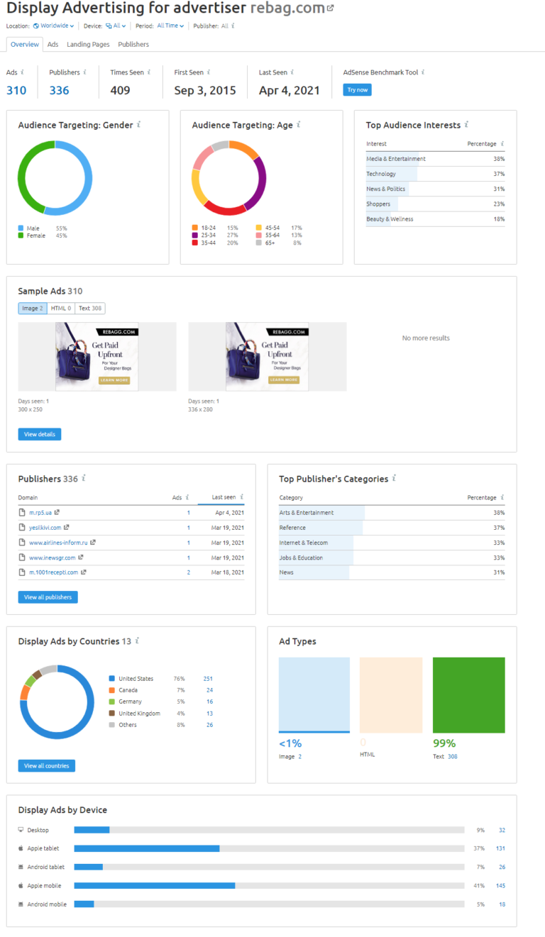Click the 300 x 250 ad thumbnail
Viewport: 545px width, 937px height.
pyautogui.click(x=97, y=357)
